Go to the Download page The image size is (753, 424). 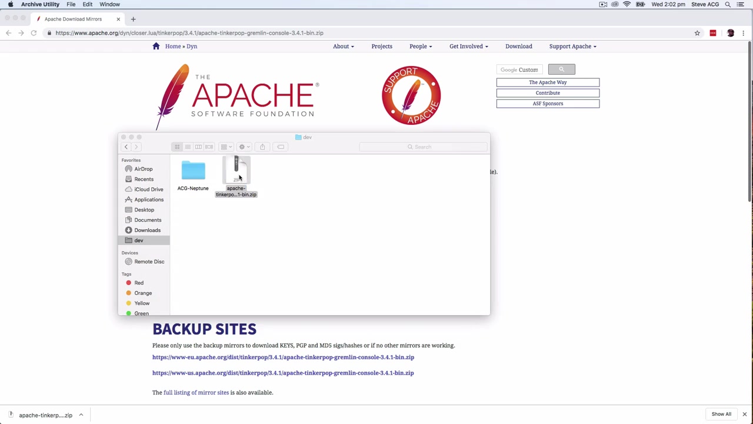pos(519,46)
